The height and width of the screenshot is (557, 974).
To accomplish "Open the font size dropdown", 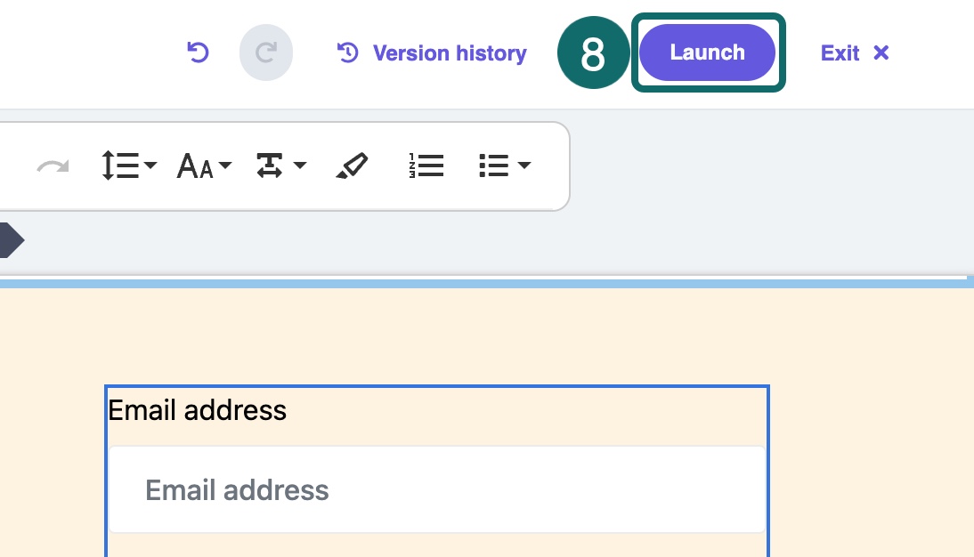I will tap(204, 165).
